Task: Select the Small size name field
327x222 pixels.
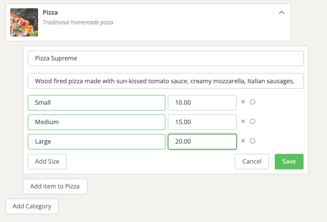Action: pos(96,103)
